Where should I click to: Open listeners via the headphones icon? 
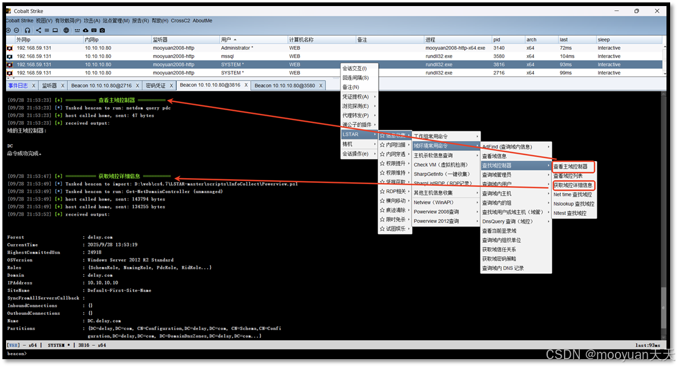click(27, 30)
